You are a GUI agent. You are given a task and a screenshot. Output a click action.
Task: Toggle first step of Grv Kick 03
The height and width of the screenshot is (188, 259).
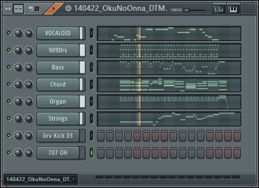click(x=101, y=136)
